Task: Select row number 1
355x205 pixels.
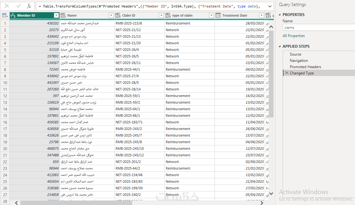Action: [x=5, y=23]
